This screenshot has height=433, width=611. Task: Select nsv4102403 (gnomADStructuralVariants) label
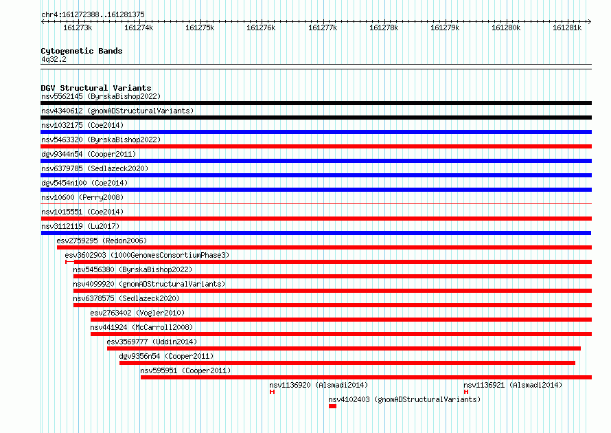(x=404, y=399)
